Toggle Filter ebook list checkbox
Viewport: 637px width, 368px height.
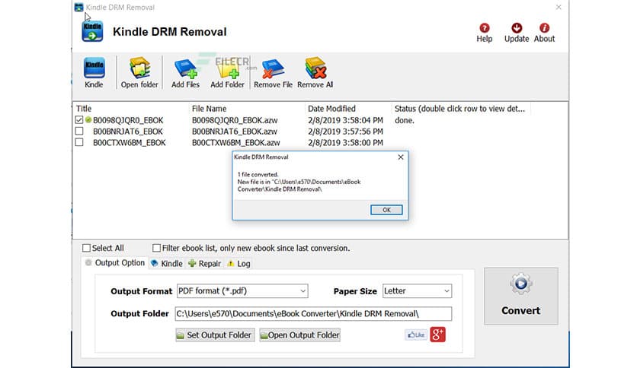pos(156,248)
